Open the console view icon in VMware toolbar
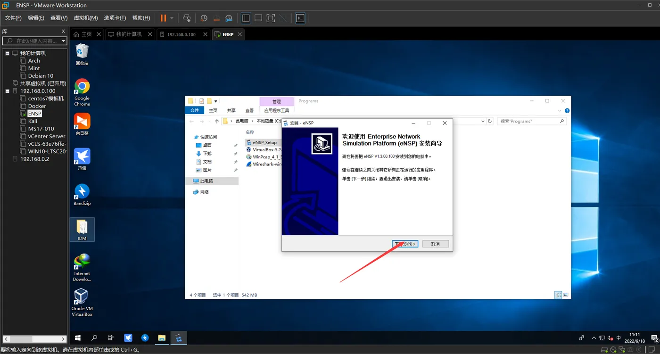This screenshot has height=354, width=660. tap(300, 18)
